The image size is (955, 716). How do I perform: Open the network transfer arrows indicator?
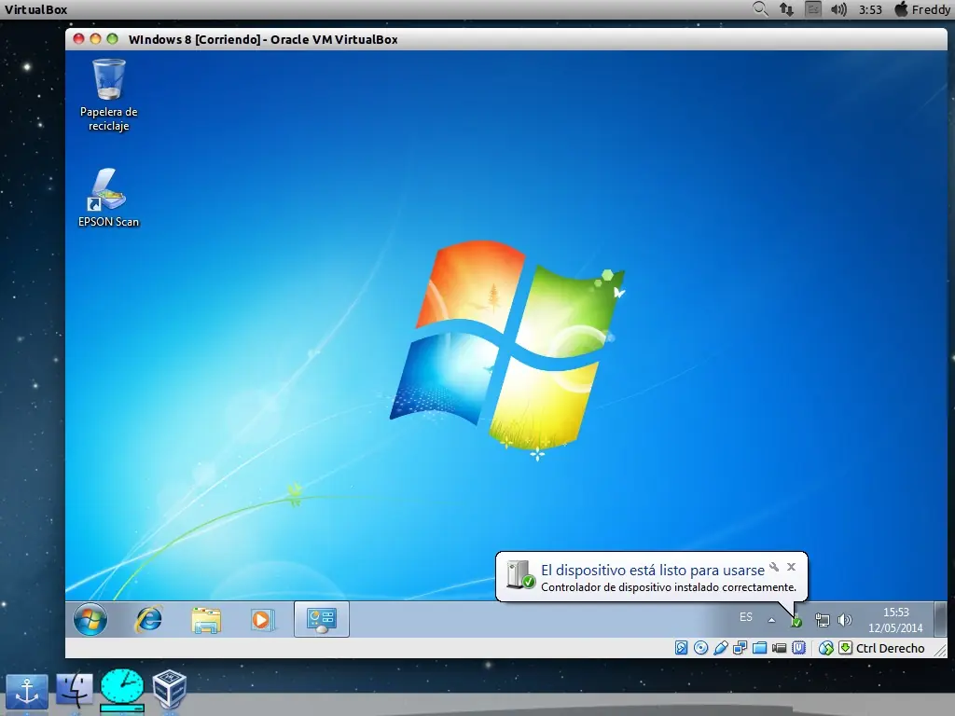[786, 9]
